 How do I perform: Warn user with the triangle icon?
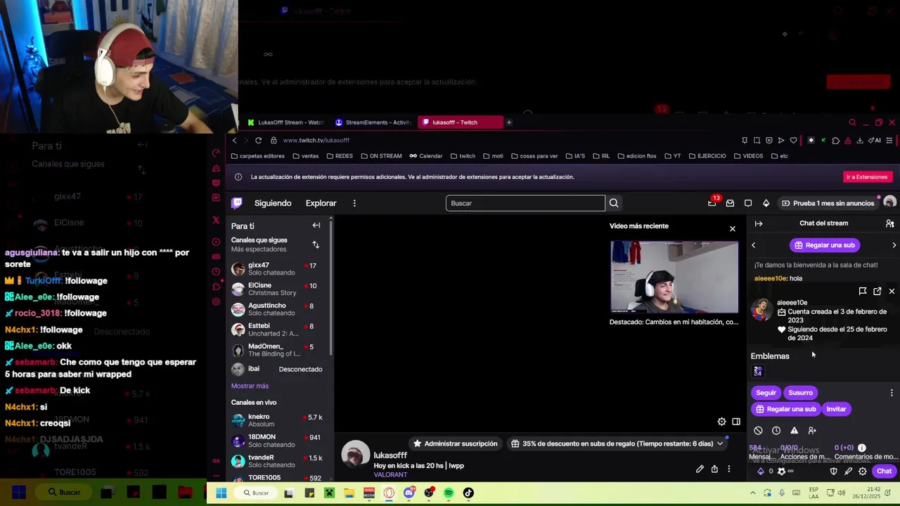(794, 430)
